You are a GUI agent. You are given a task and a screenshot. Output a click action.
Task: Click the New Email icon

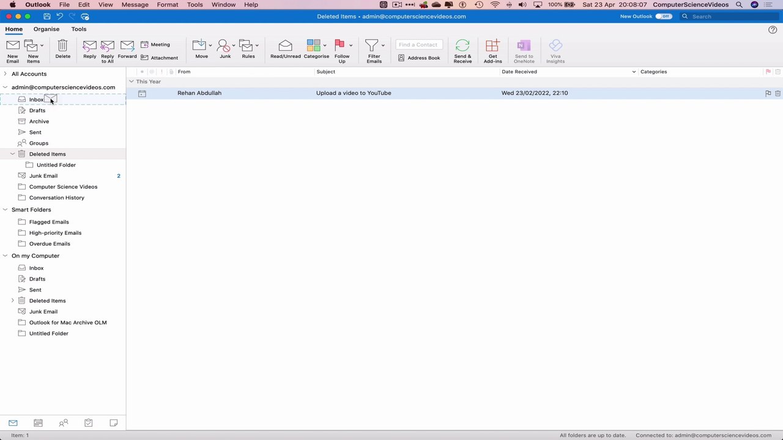pos(13,46)
